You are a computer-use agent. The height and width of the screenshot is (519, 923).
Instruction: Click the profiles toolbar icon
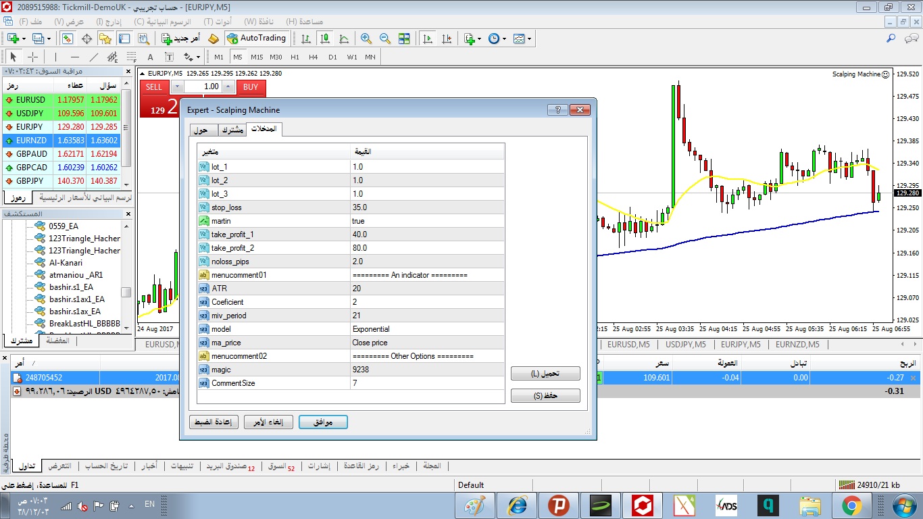(41, 39)
